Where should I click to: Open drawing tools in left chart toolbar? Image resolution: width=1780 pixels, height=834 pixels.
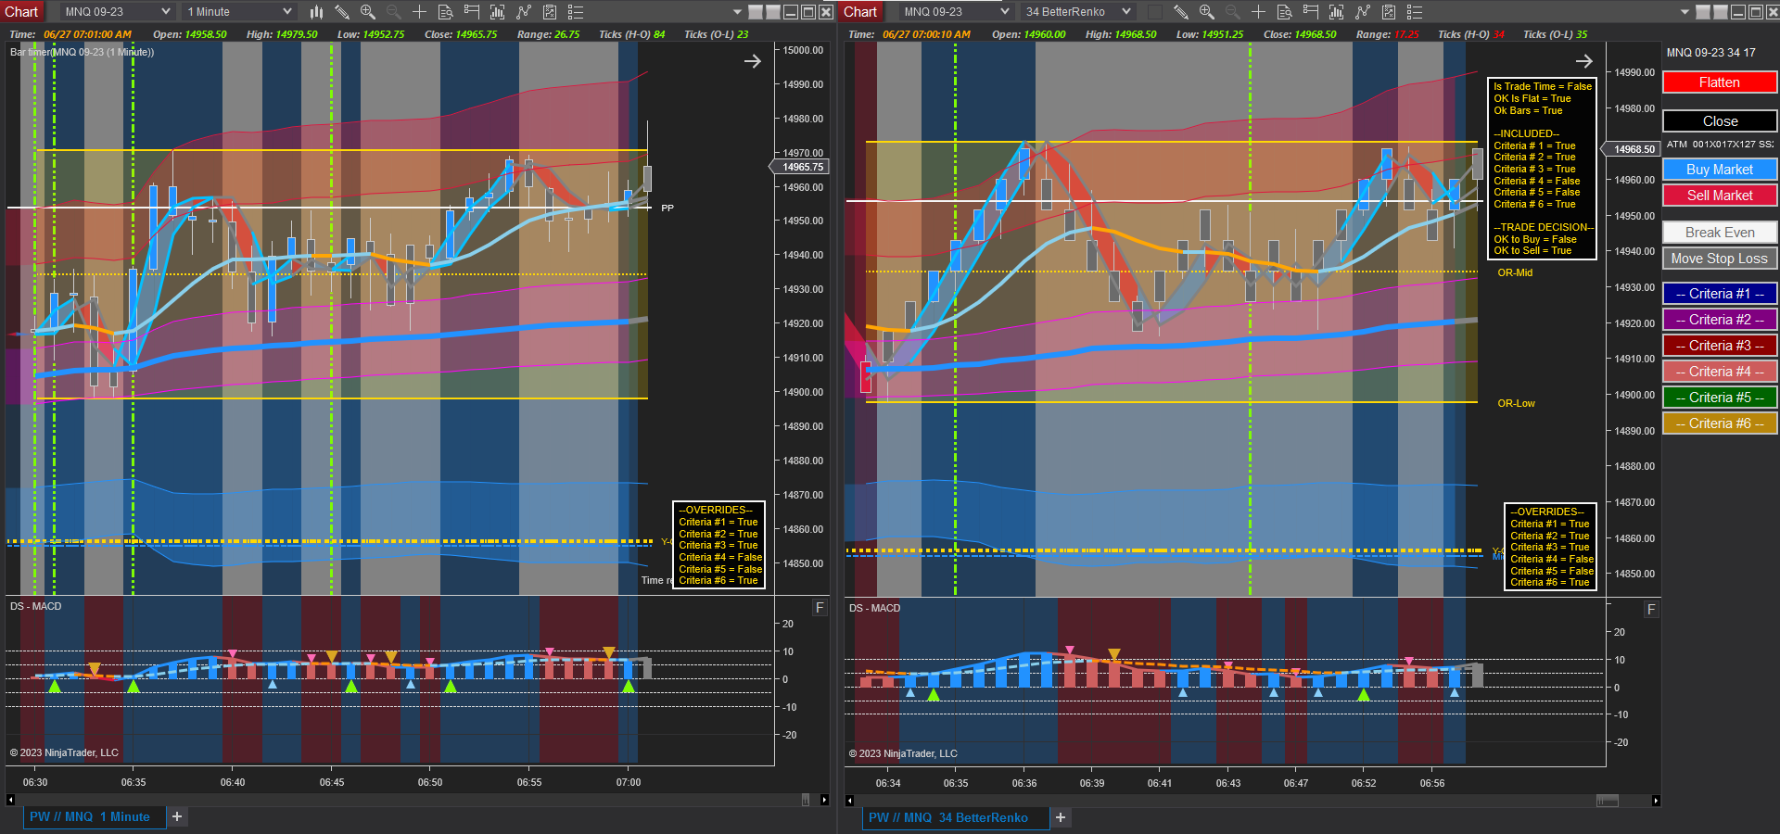[342, 12]
